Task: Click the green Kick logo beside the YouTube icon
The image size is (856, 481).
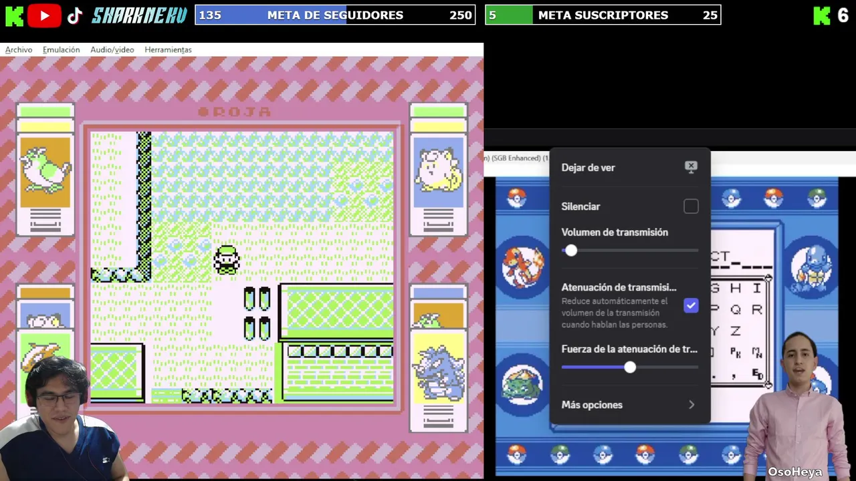Action: click(x=14, y=15)
